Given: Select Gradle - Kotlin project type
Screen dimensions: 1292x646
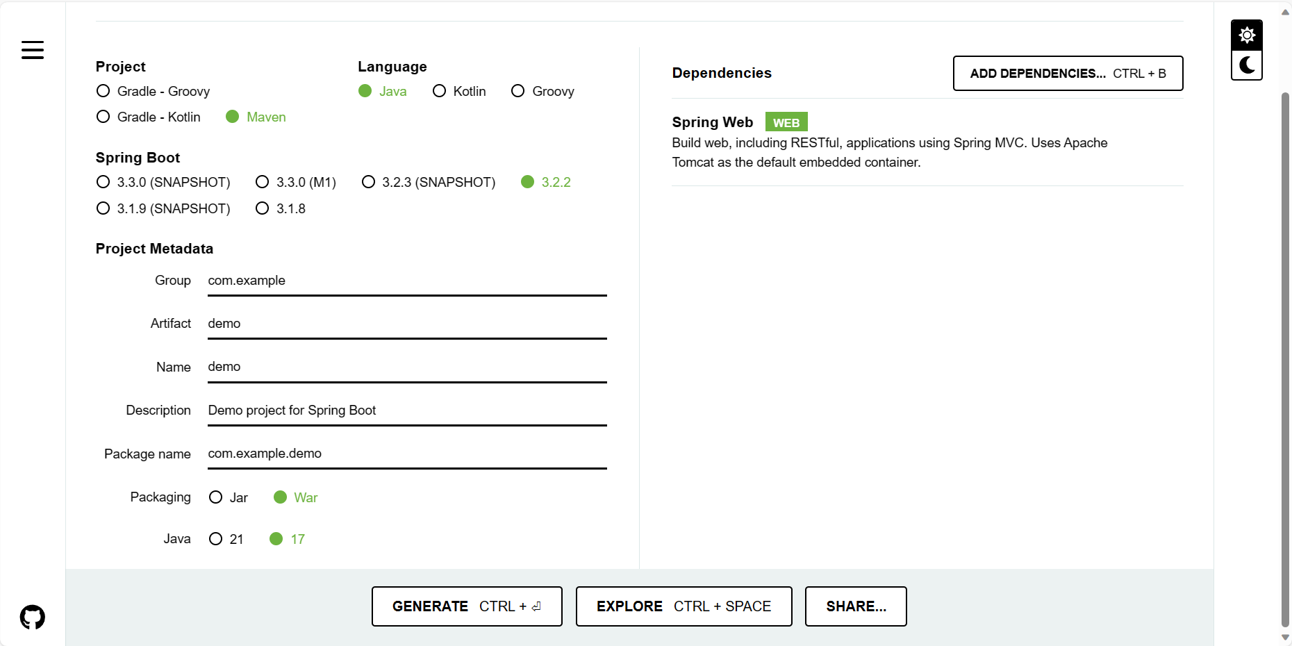Looking at the screenshot, I should click(149, 117).
